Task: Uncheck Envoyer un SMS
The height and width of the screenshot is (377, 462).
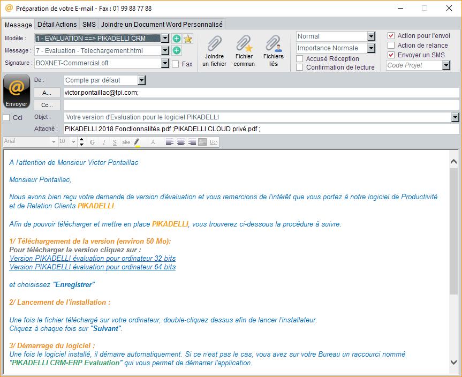Action: [x=391, y=55]
